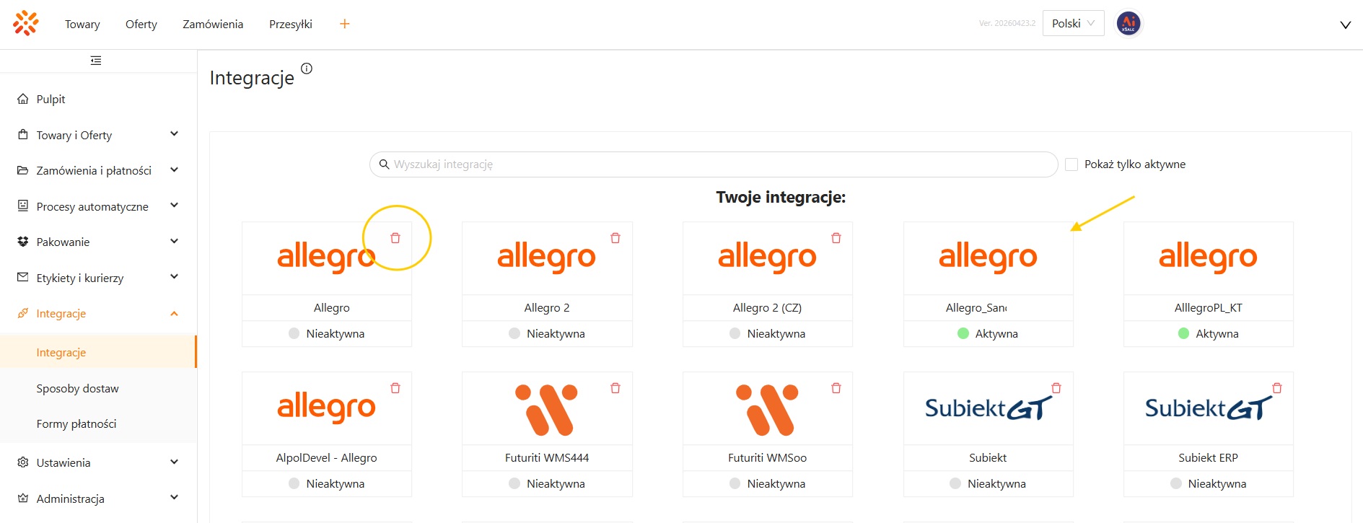Collapse the sidebar menu icon
The width and height of the screenshot is (1363, 523).
point(96,61)
